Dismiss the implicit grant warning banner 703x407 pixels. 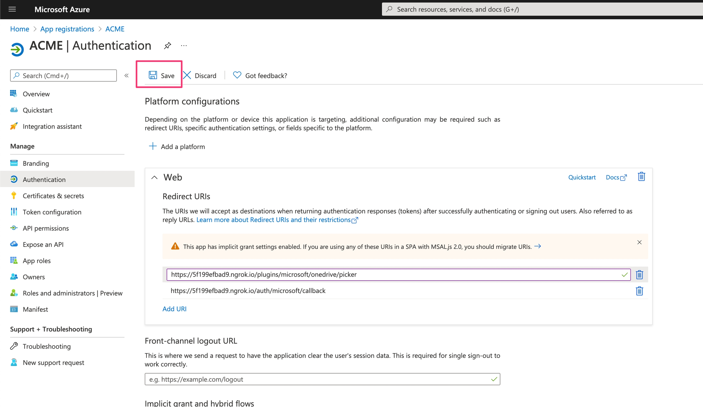639,242
